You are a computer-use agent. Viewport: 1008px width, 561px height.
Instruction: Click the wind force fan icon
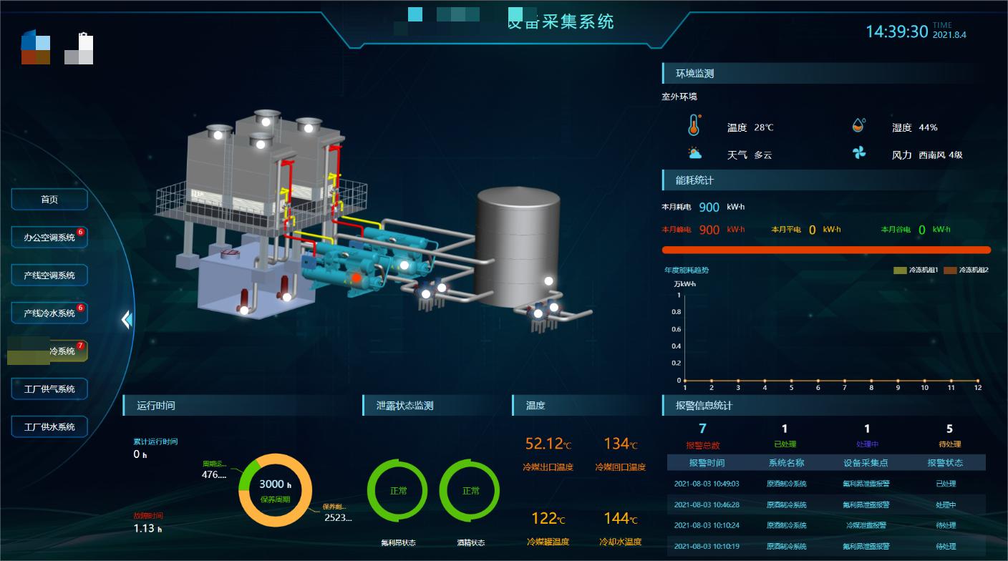click(859, 153)
